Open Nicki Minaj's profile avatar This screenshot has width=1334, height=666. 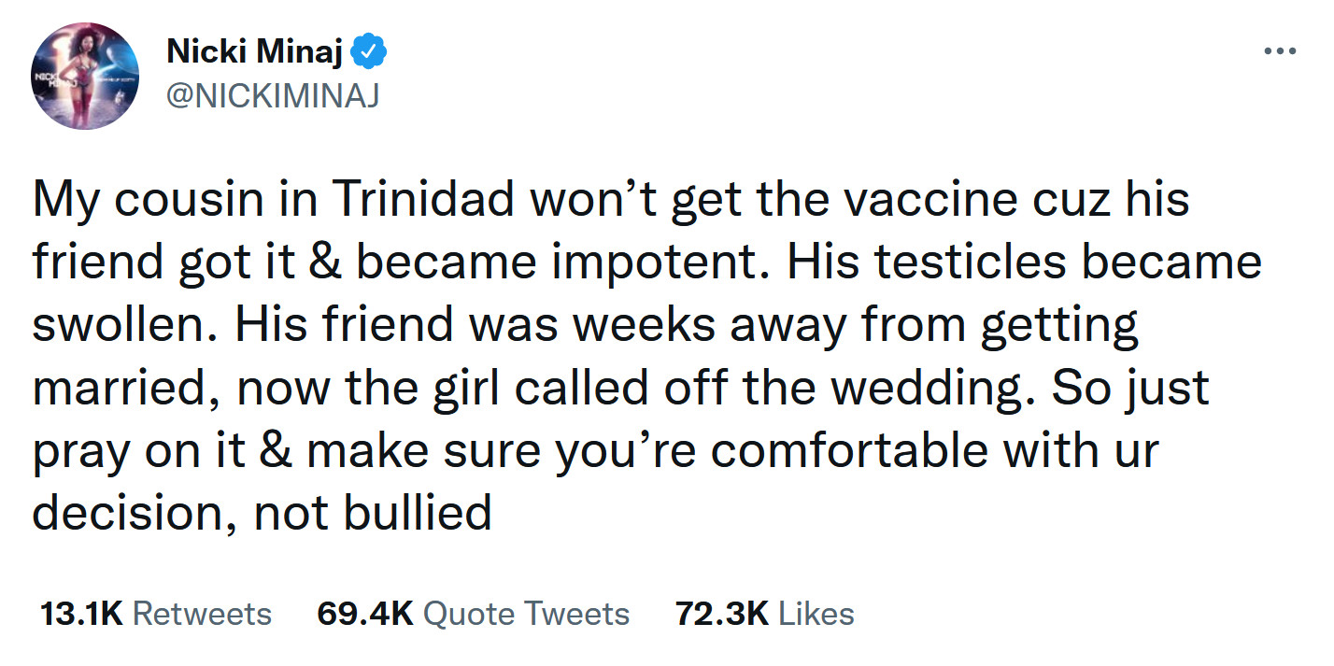[x=86, y=75]
